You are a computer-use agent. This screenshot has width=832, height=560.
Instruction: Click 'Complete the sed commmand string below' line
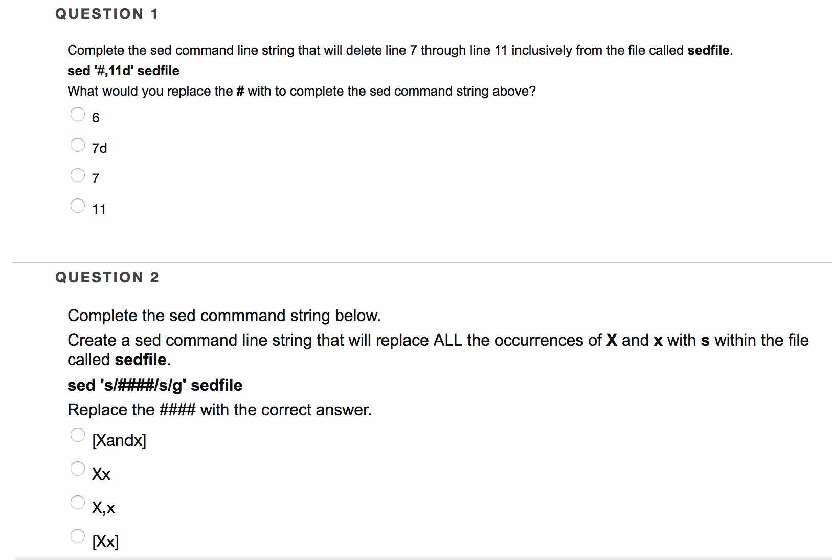(224, 316)
